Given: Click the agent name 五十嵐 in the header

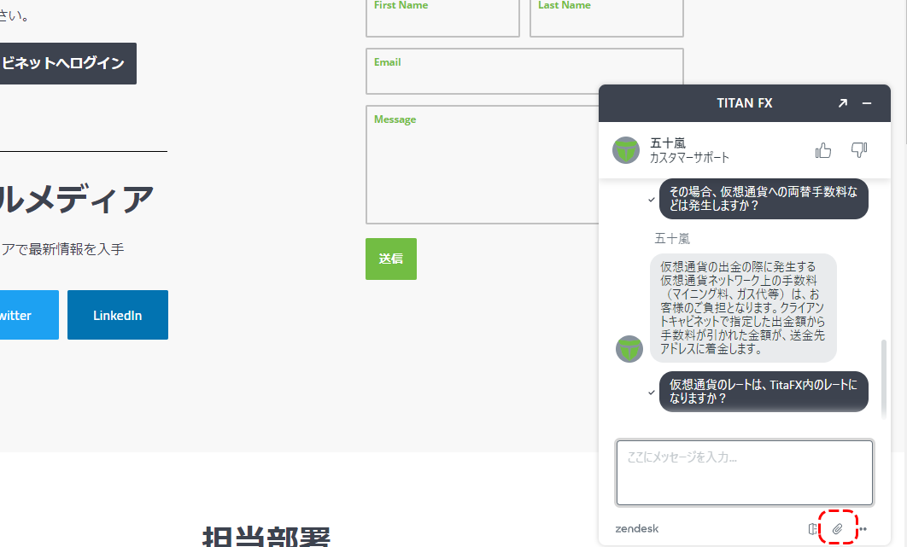Looking at the screenshot, I should (668, 143).
